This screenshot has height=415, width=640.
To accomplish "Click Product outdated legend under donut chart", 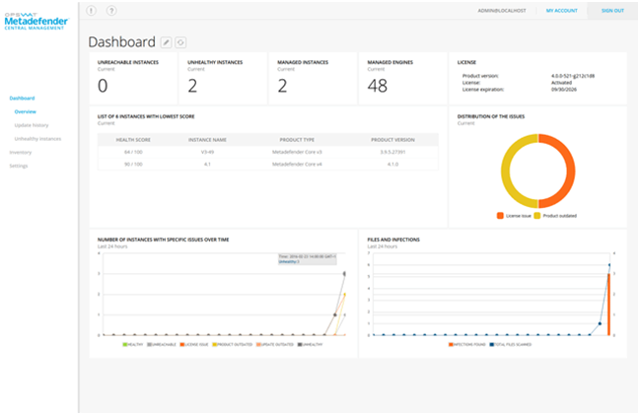I will pyautogui.click(x=555, y=216).
